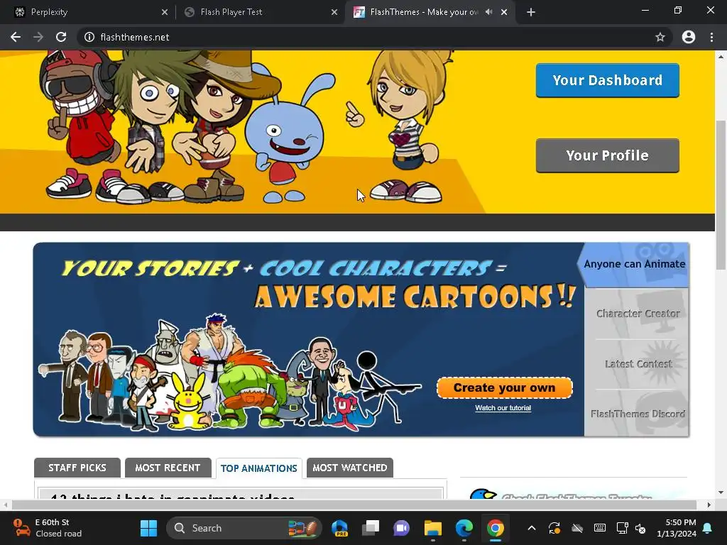Screen dimensions: 727x545
Task: Click the scroll-right arrow of horizontal scrollbar
Action: (709, 505)
